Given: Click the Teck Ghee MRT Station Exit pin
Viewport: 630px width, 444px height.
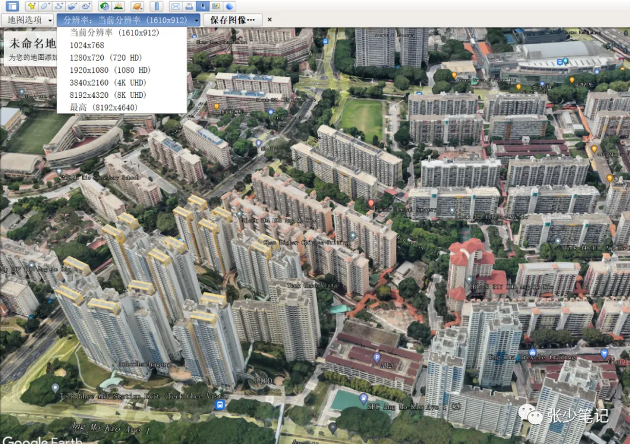Looking at the screenshot, I should [55, 388].
